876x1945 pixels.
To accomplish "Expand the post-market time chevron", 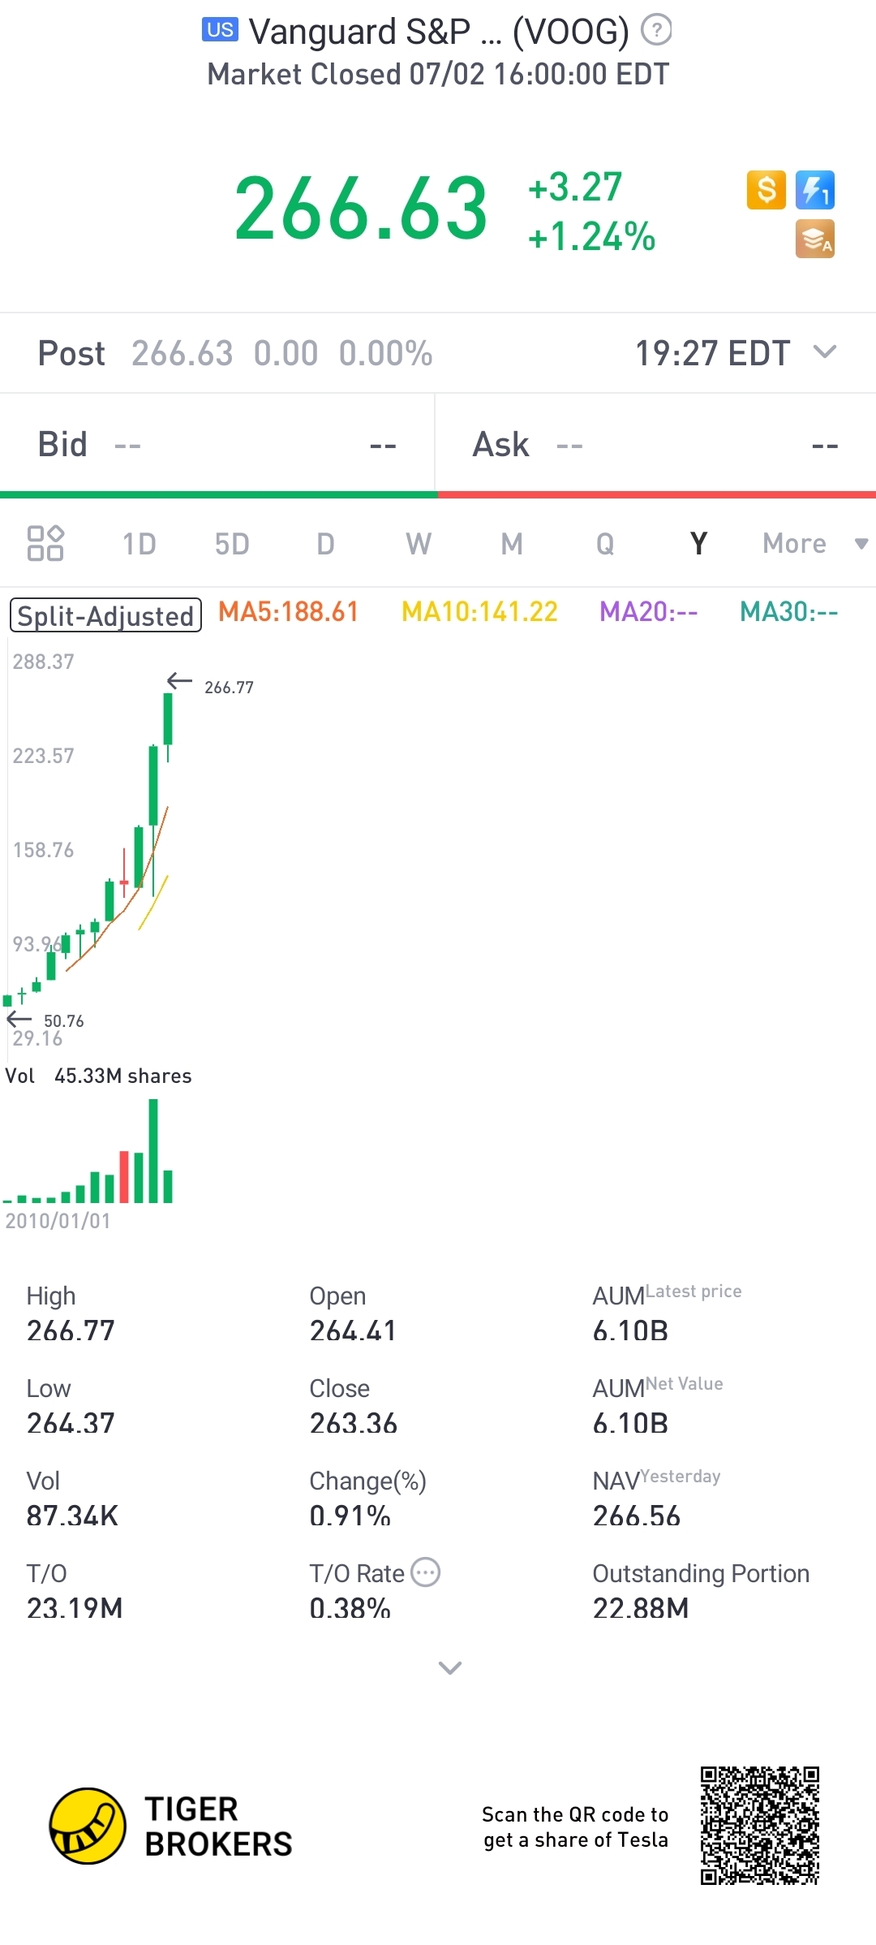I will tap(825, 352).
